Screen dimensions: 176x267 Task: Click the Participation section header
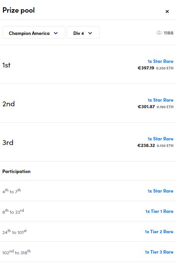click(x=16, y=171)
